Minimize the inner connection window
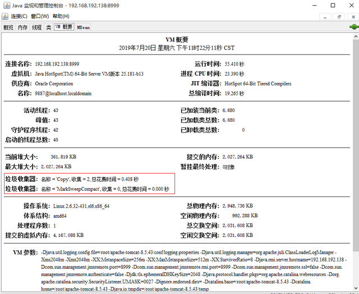Image resolution: width=359 pixels, height=294 pixels. 325,17
